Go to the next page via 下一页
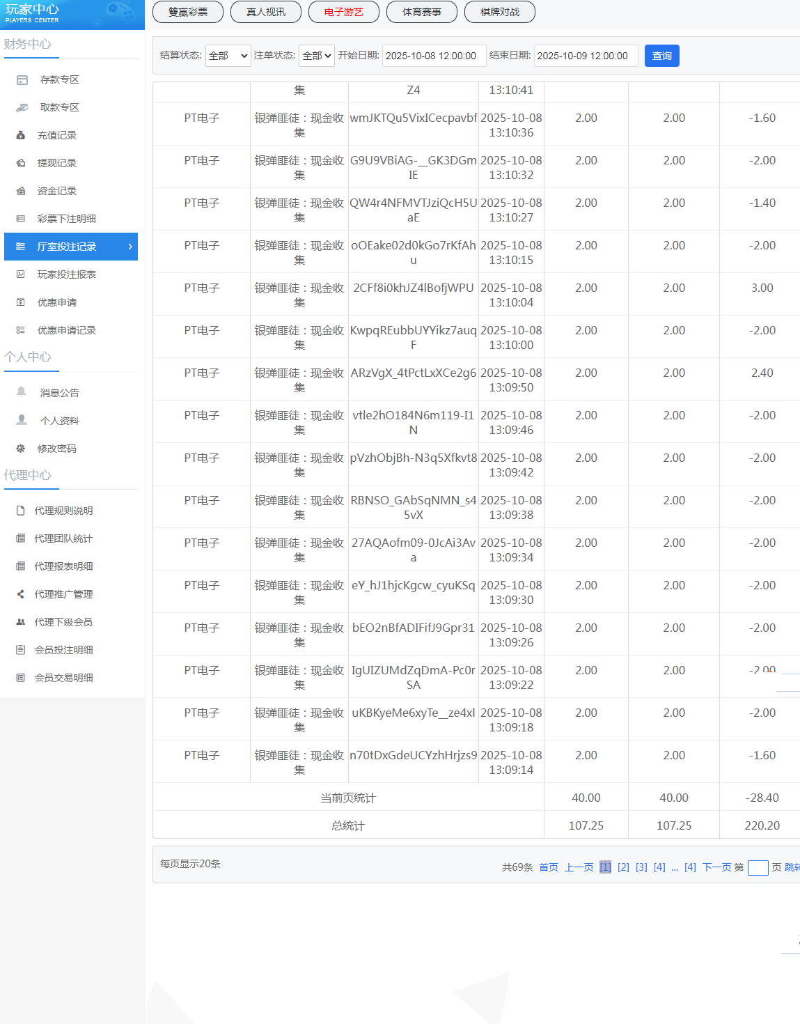 pyautogui.click(x=716, y=867)
